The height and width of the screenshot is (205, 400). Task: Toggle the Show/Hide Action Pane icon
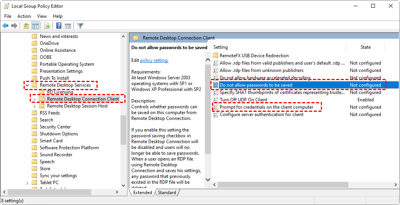(x=68, y=26)
